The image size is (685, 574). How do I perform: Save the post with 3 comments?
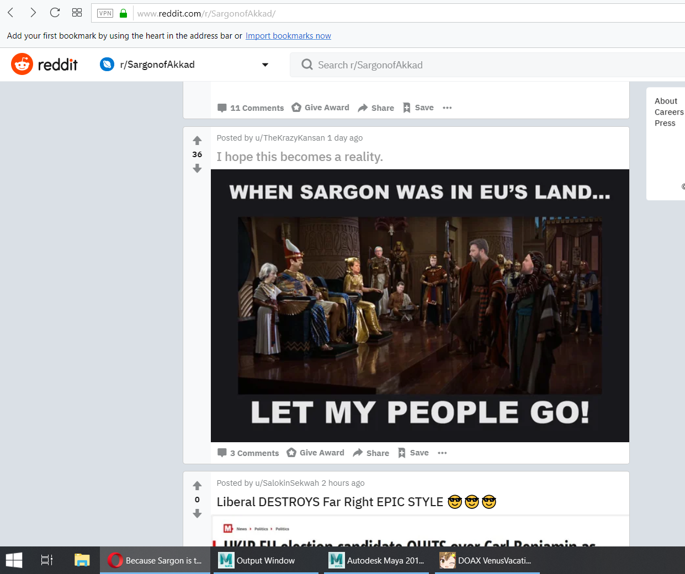pos(413,453)
